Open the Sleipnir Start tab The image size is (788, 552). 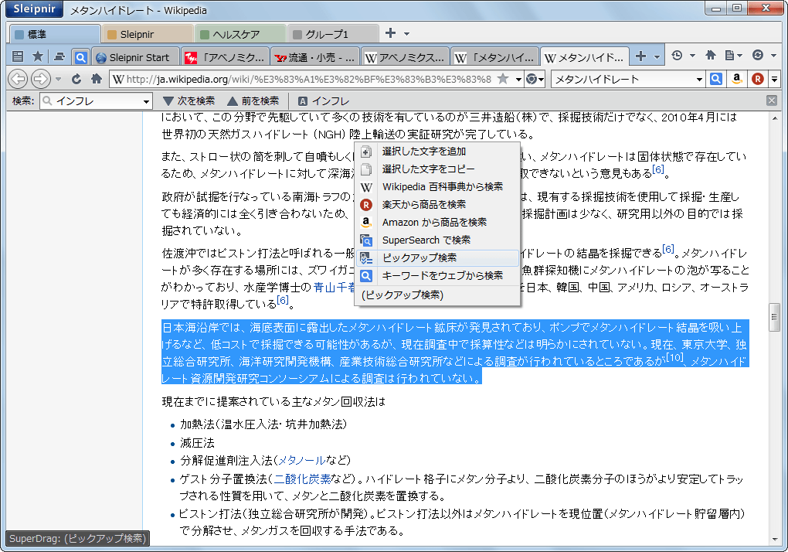[x=136, y=57]
